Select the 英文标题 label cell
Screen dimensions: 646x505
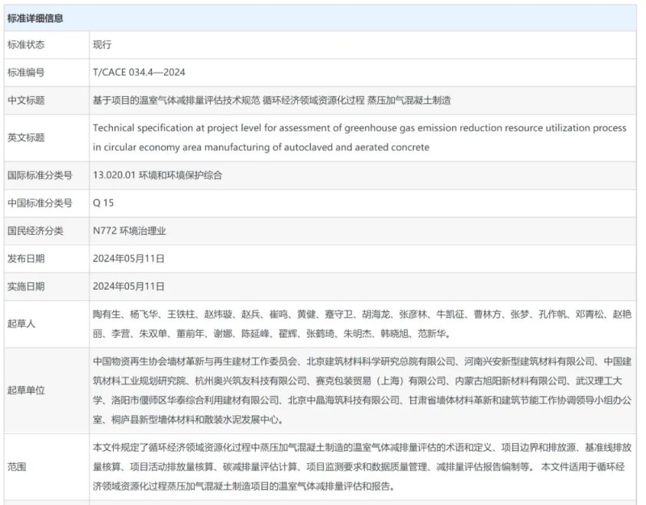[x=47, y=138]
